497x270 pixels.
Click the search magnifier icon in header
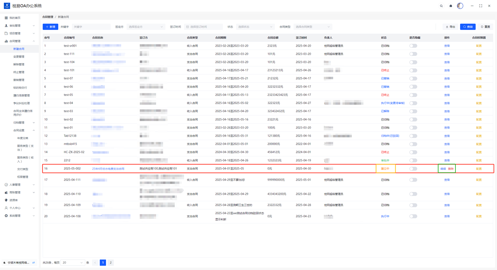[441, 6]
